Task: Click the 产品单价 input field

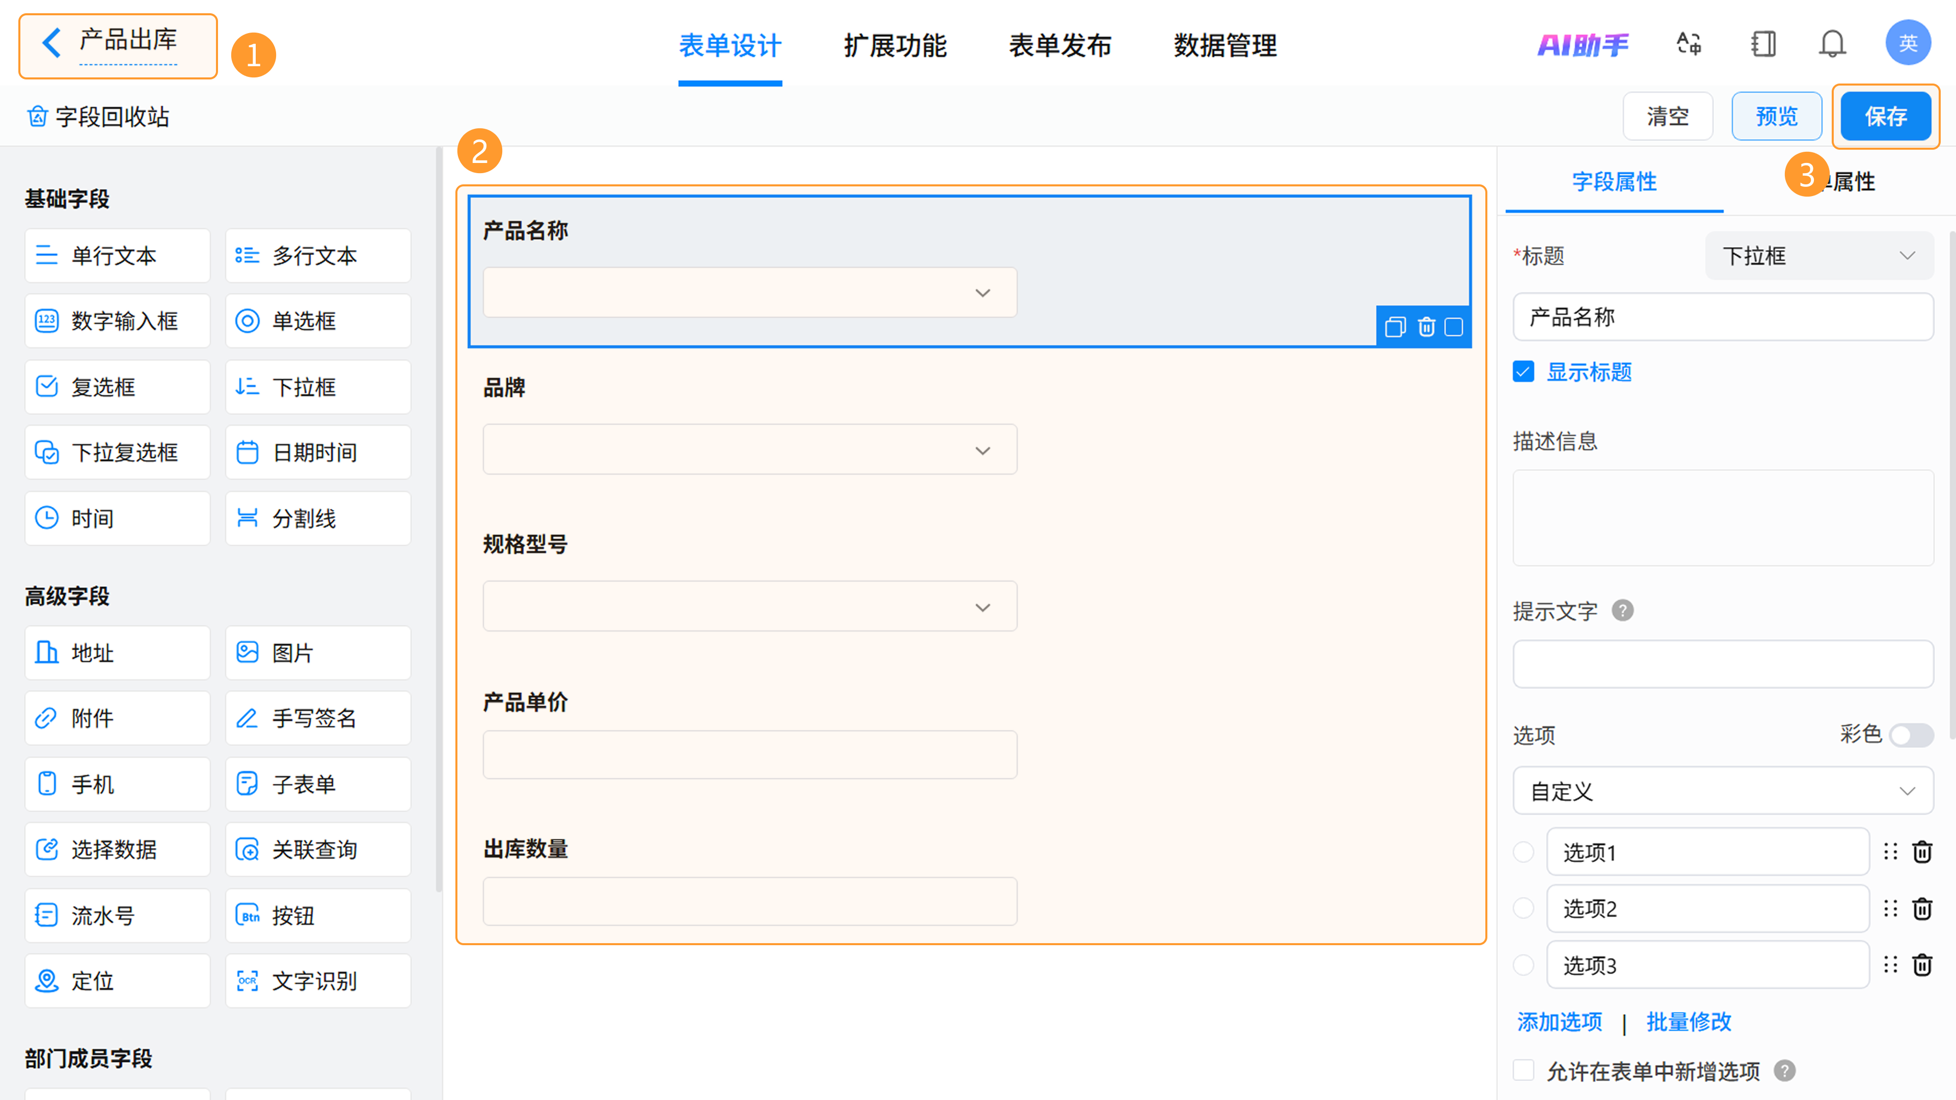Action: (x=749, y=755)
